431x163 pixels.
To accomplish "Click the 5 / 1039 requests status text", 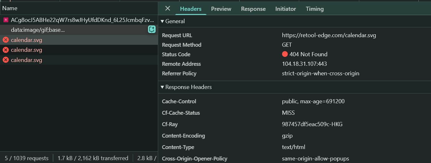I will pos(26,158).
